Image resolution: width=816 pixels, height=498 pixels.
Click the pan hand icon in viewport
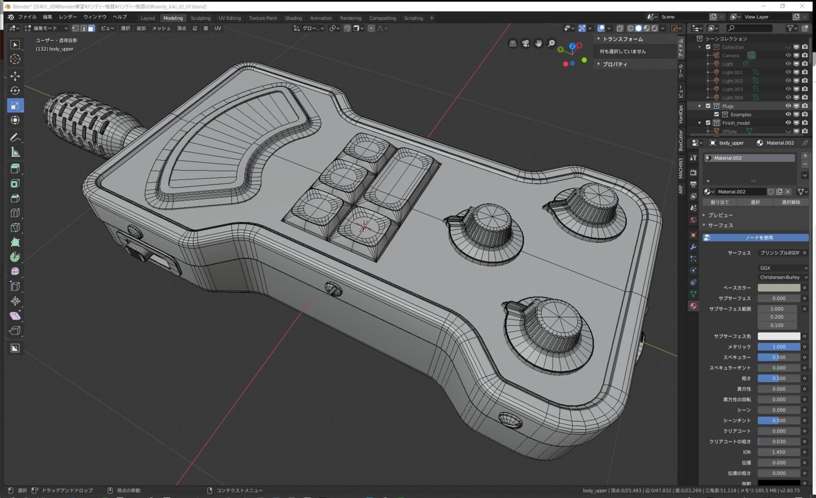(539, 44)
